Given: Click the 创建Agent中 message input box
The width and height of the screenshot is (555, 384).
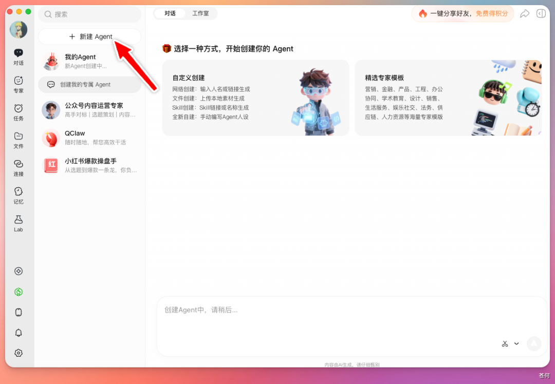Looking at the screenshot, I should [x=352, y=326].
